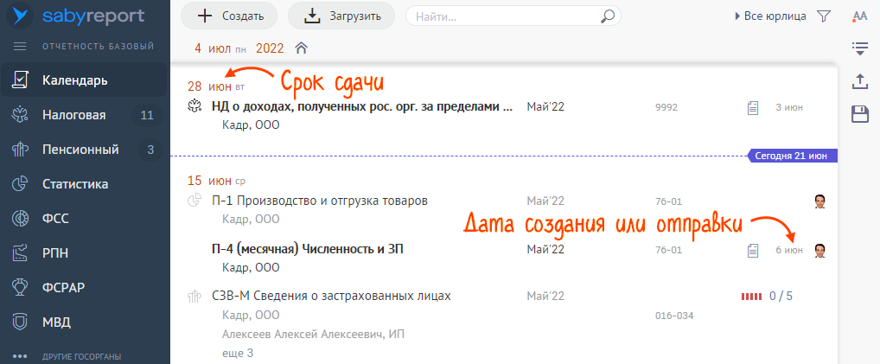Open report П-4 (месячная) Численность и ЗП
Screen dimensions: 880x364
308,249
